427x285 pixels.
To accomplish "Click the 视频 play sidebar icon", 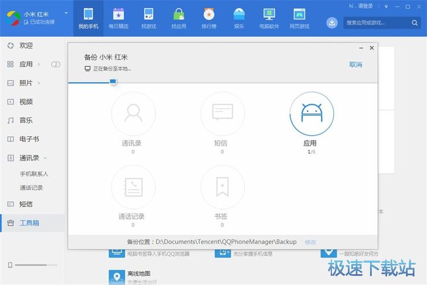I will (11, 101).
